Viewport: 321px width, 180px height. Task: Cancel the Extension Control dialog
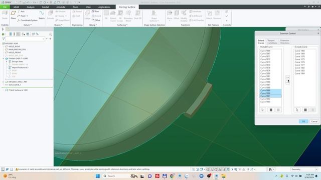click(314, 121)
